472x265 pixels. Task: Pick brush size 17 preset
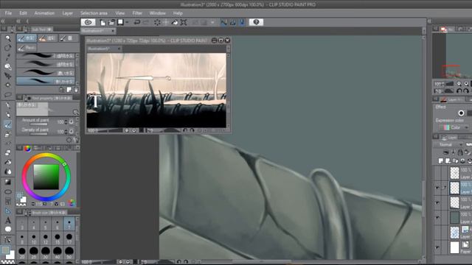69,239
